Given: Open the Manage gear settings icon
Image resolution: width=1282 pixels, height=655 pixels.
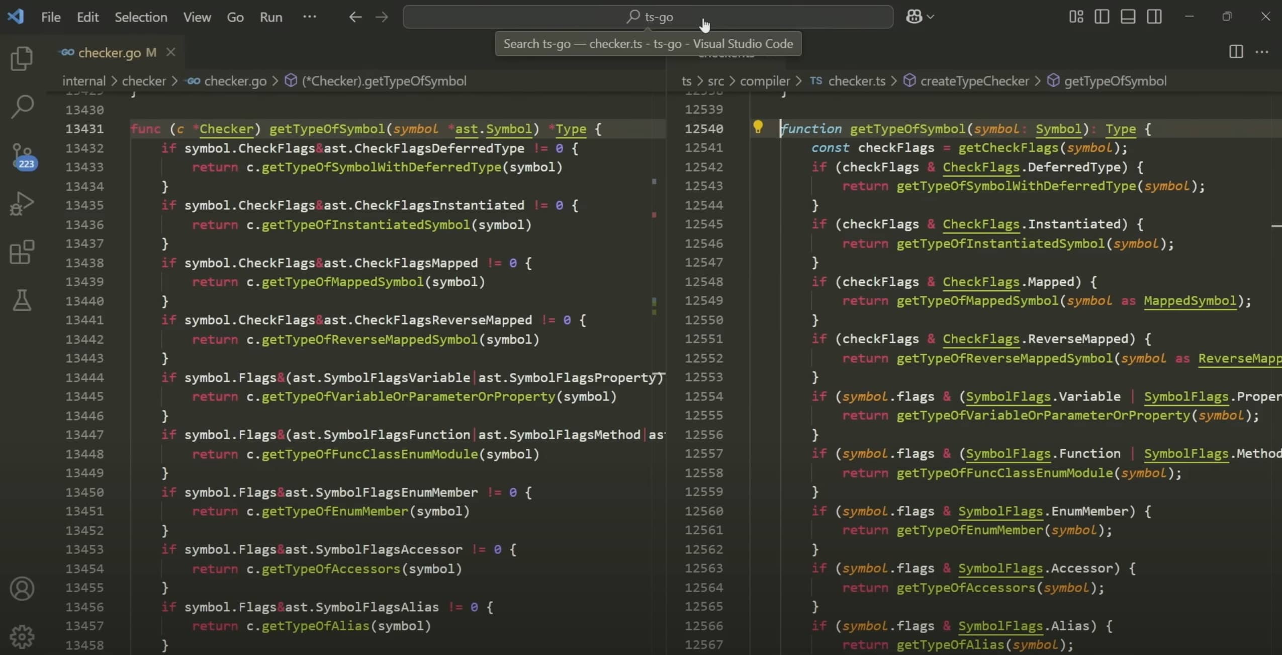Looking at the screenshot, I should click(22, 637).
